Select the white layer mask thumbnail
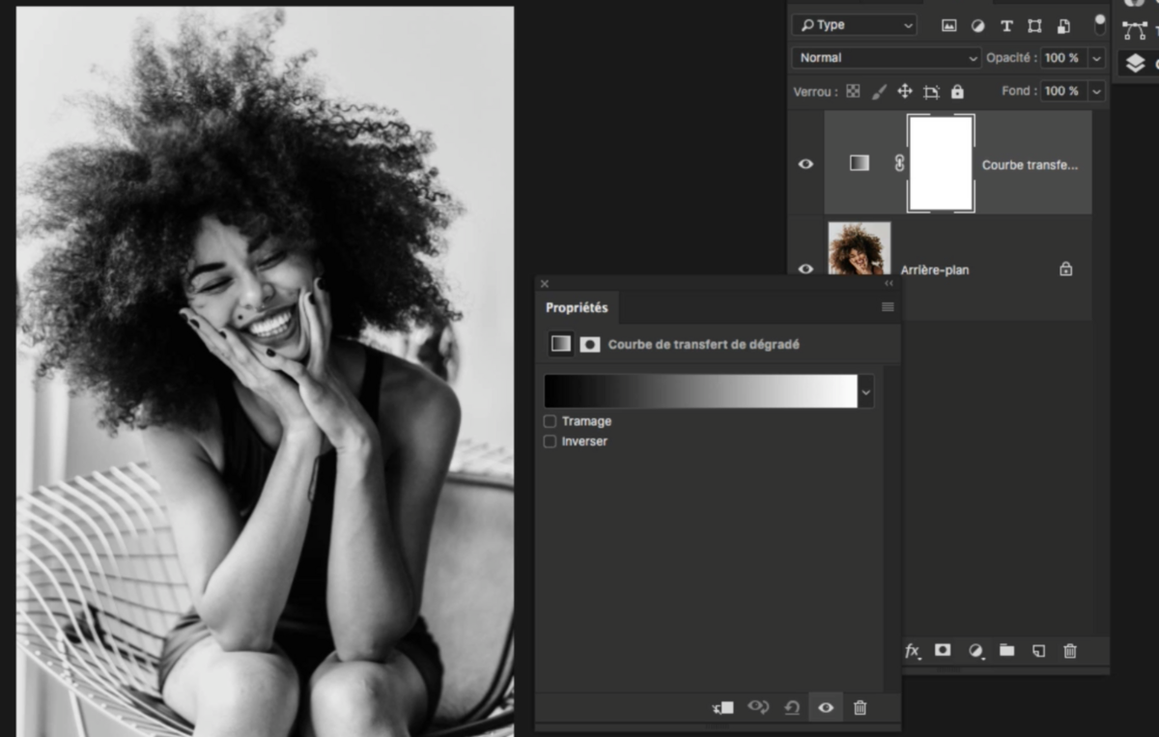 tap(941, 163)
